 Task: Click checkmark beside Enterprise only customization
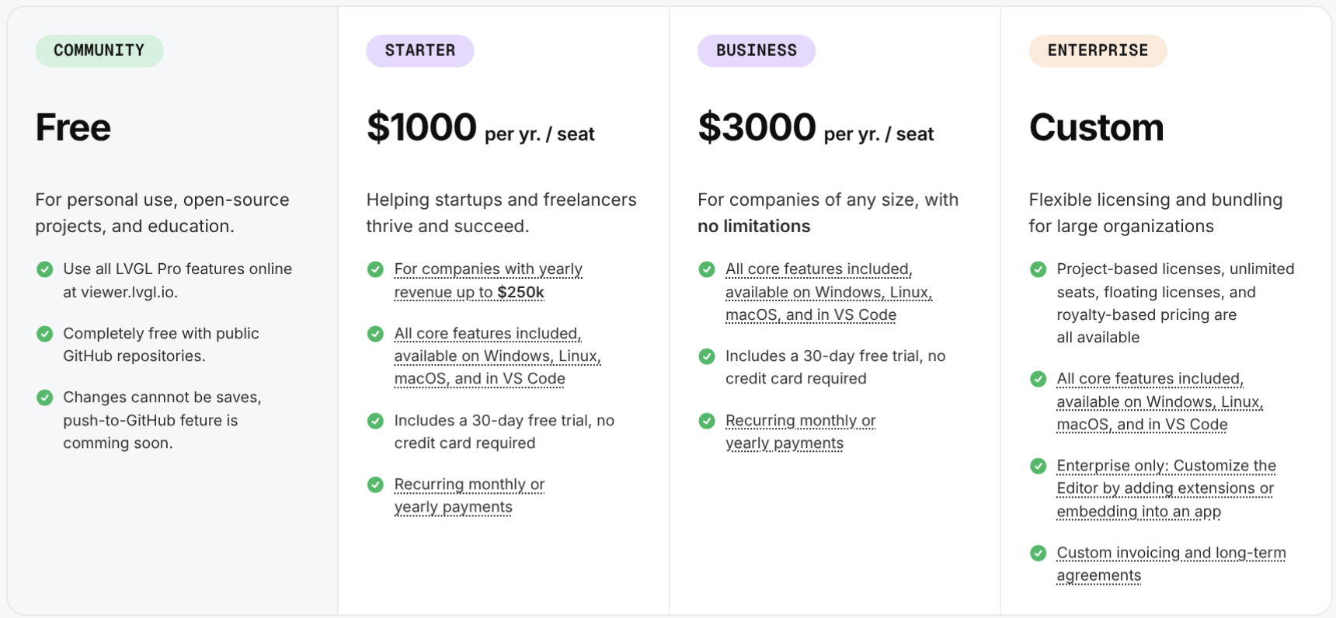tap(1038, 466)
